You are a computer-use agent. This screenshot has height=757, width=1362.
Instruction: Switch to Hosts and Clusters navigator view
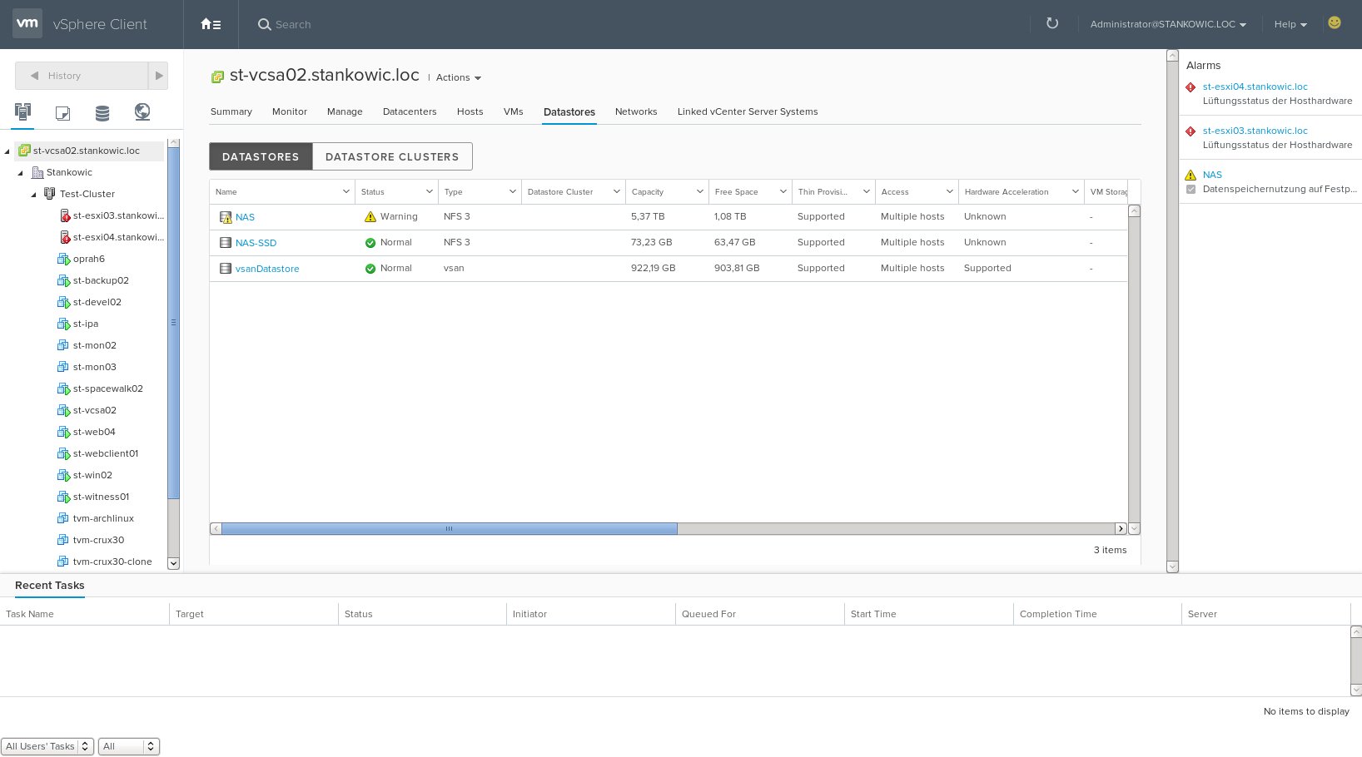pos(22,111)
